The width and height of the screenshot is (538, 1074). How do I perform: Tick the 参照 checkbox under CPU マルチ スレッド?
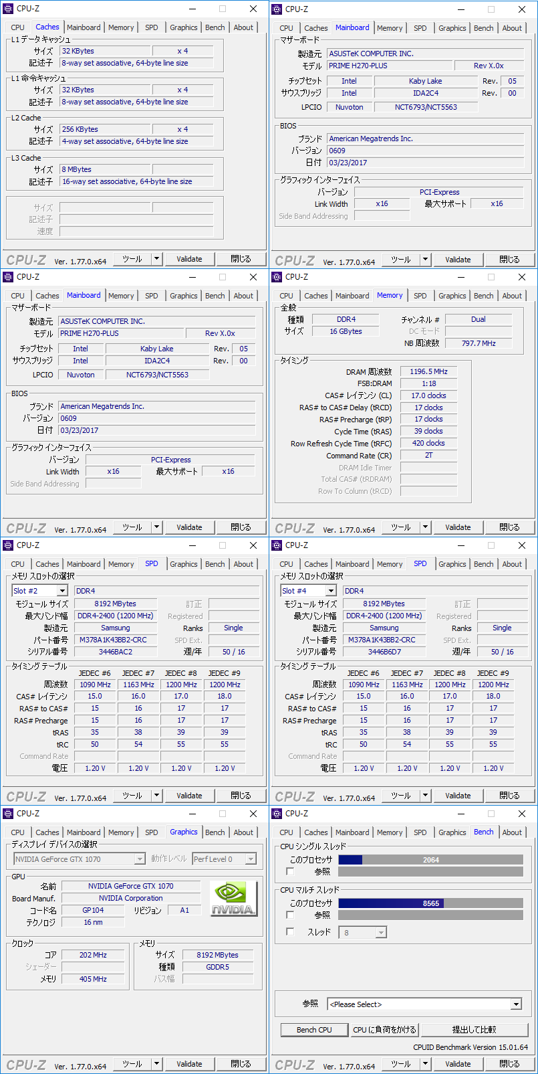290,915
